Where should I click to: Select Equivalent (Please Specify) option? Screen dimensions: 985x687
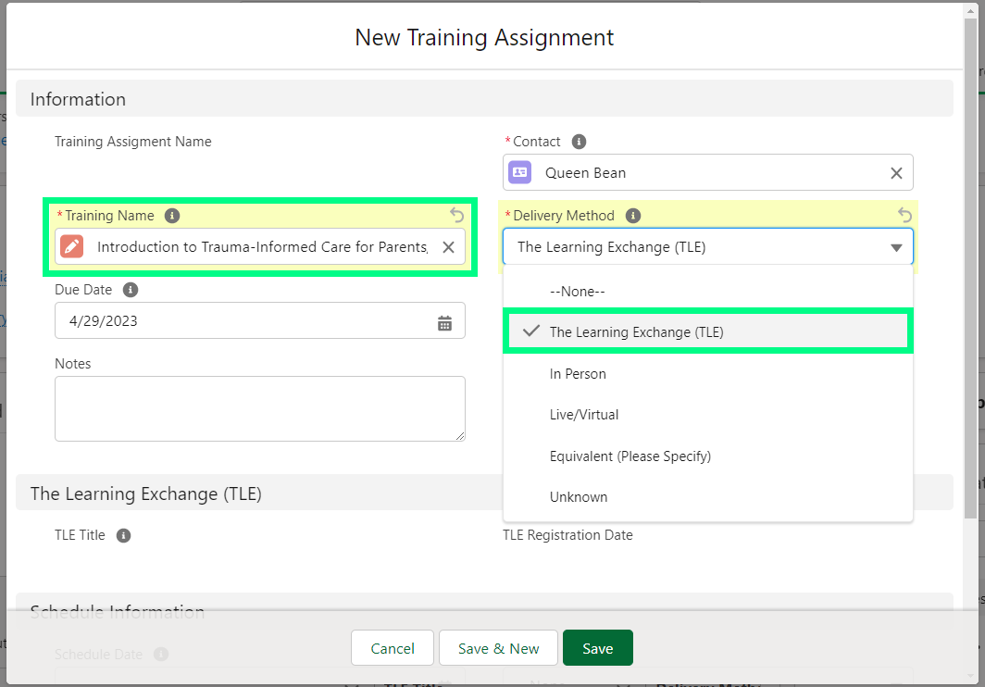(630, 456)
